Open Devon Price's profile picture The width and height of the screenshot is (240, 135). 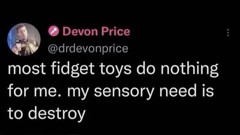[x=24, y=39]
